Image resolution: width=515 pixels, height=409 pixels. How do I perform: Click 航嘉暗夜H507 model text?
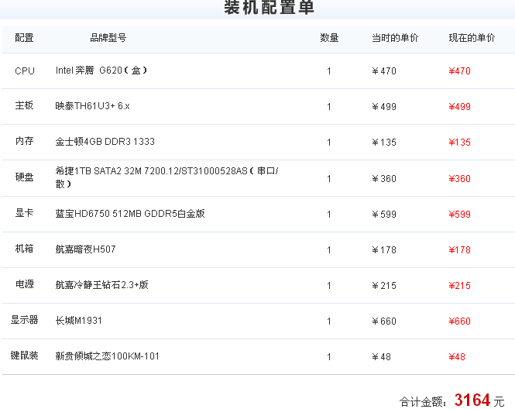85,249
